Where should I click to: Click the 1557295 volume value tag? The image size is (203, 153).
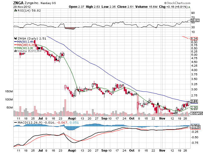click(x=196, y=113)
